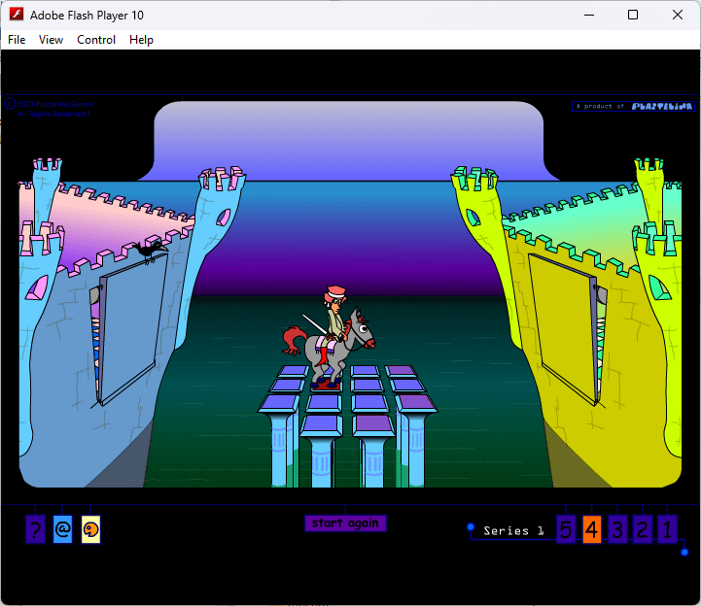
Task: Click the back-row third-column blue tile
Action: coord(366,371)
